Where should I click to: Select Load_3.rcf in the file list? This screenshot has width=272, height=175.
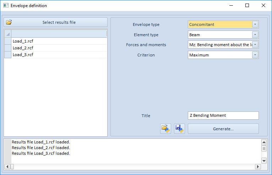pos(23,55)
